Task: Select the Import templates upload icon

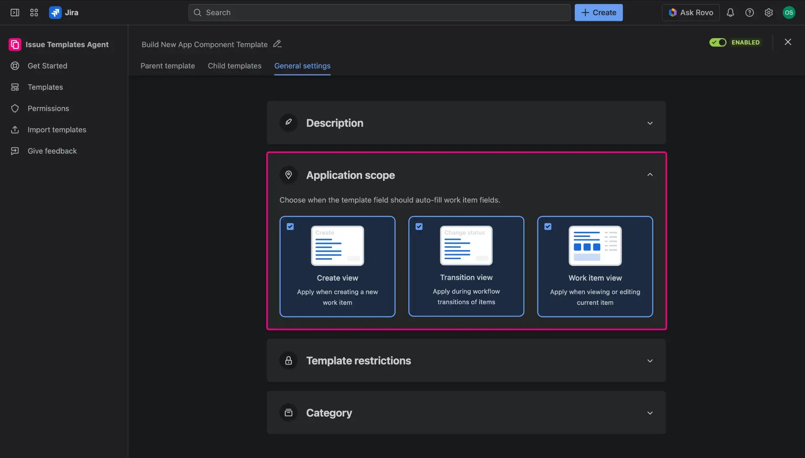Action: pos(15,130)
